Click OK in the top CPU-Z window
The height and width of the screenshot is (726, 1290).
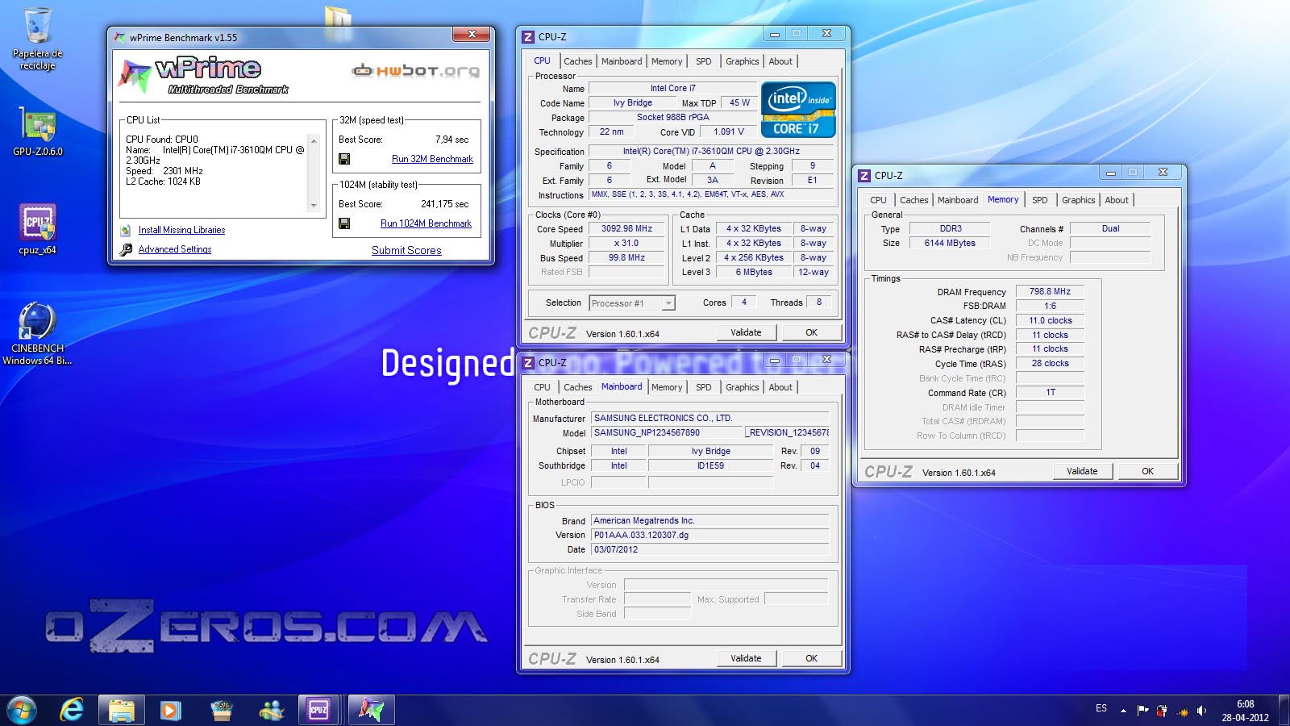(811, 332)
